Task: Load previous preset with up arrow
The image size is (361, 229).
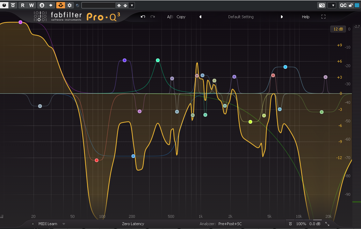Action: pyautogui.click(x=119, y=5)
